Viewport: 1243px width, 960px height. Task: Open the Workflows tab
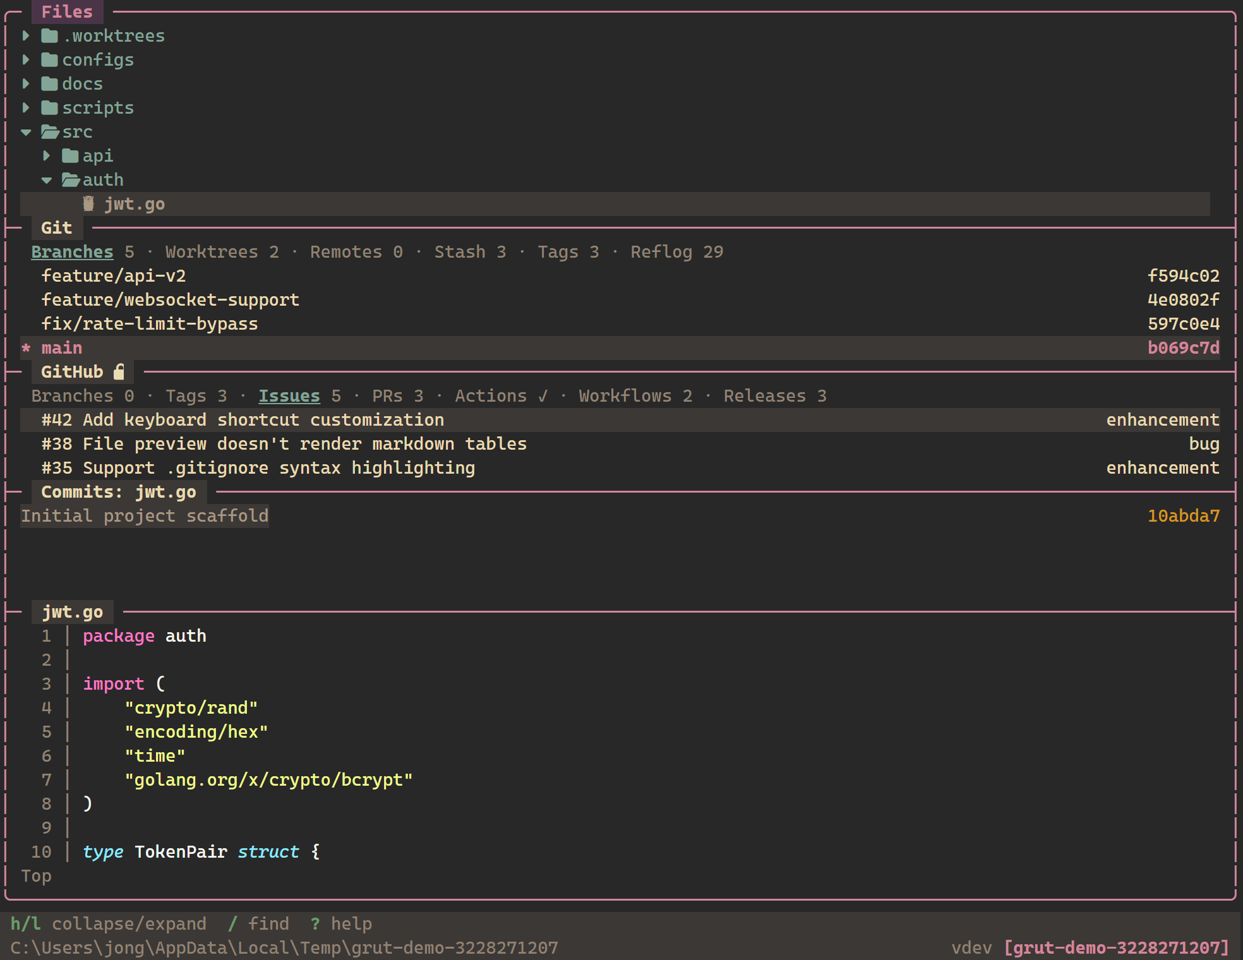coord(636,396)
